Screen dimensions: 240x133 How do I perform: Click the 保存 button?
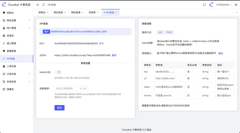[59, 108]
